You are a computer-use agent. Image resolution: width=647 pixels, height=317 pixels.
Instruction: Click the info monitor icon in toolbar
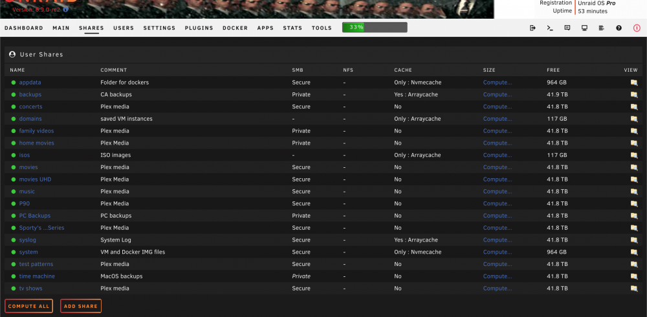(584, 28)
